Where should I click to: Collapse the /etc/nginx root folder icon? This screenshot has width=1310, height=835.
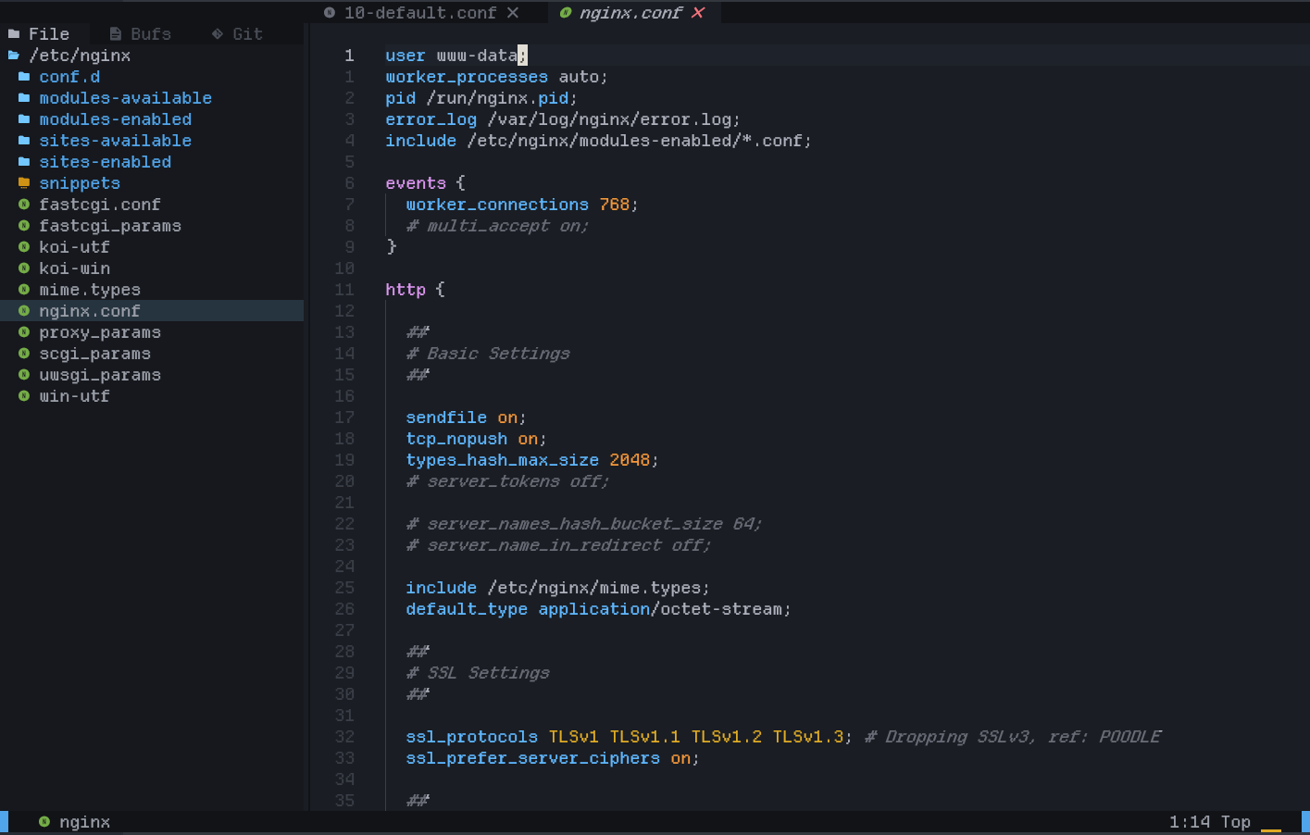(14, 56)
